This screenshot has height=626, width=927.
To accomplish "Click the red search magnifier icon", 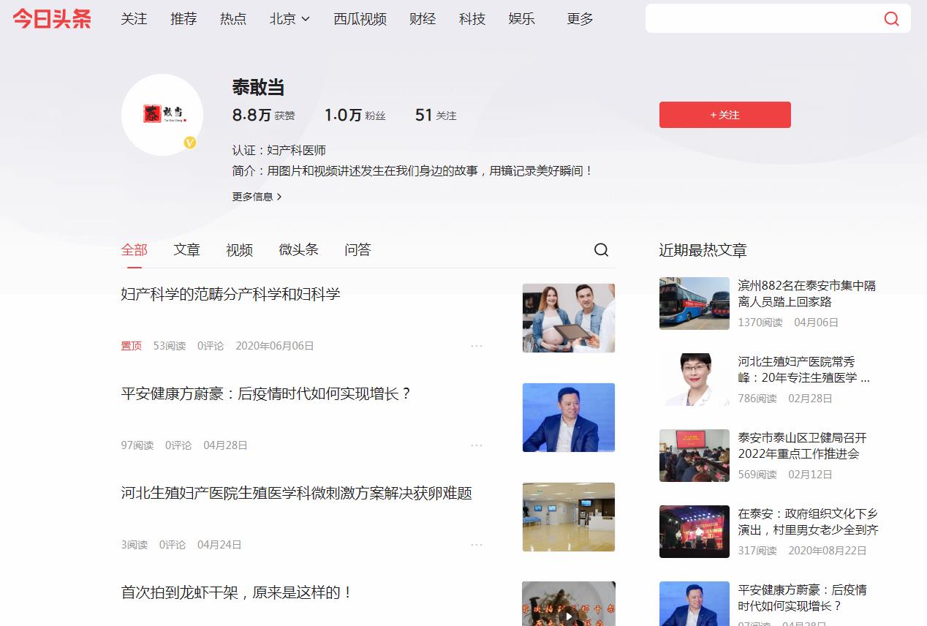I will [891, 19].
